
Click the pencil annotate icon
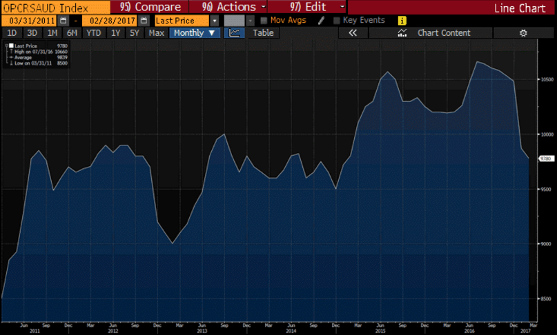tap(321, 21)
